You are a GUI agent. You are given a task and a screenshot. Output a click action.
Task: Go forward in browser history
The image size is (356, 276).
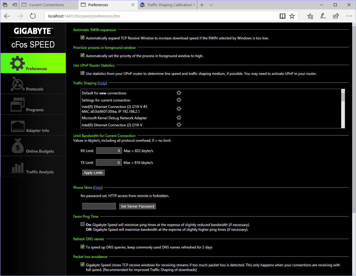pos(20,16)
